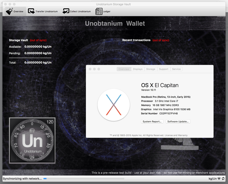Open the Ledger newspaper icon

pos(99,11)
